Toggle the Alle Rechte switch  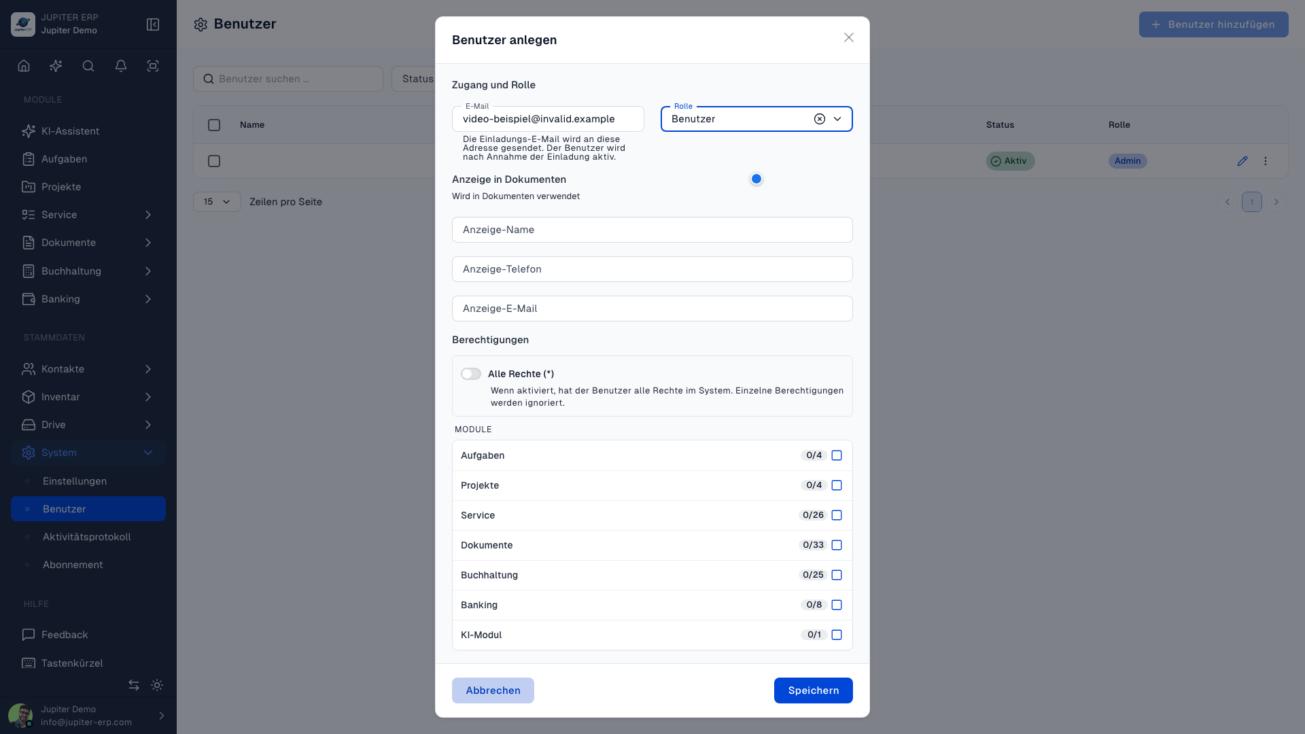[471, 374]
